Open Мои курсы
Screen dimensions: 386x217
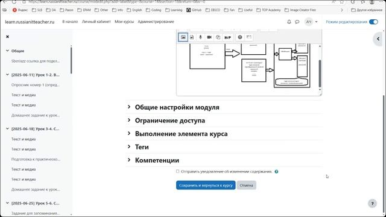click(x=124, y=22)
